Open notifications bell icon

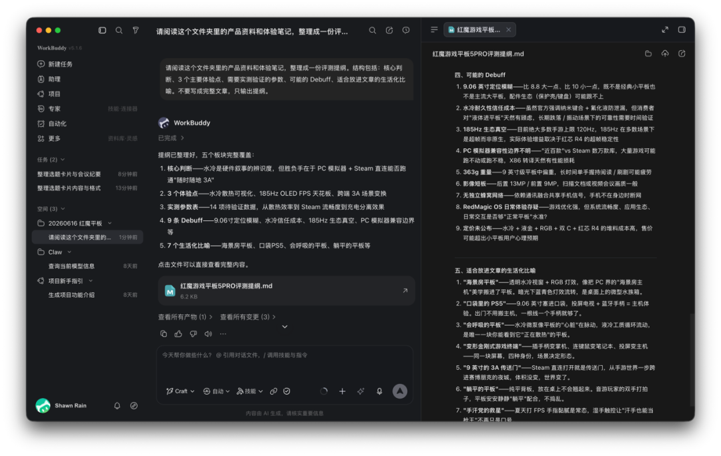pos(117,405)
